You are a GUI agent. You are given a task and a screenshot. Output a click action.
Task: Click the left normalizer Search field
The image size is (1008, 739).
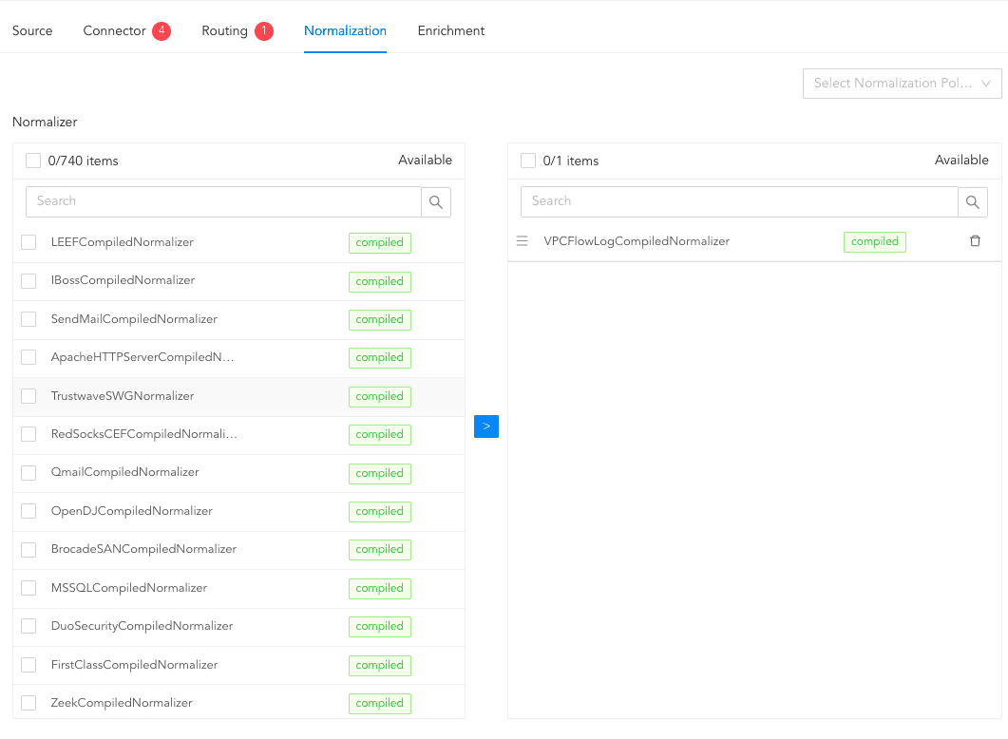223,201
